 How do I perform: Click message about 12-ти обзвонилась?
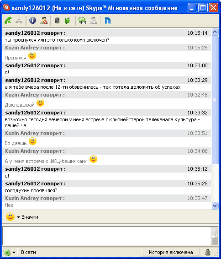pyautogui.click(x=93, y=87)
